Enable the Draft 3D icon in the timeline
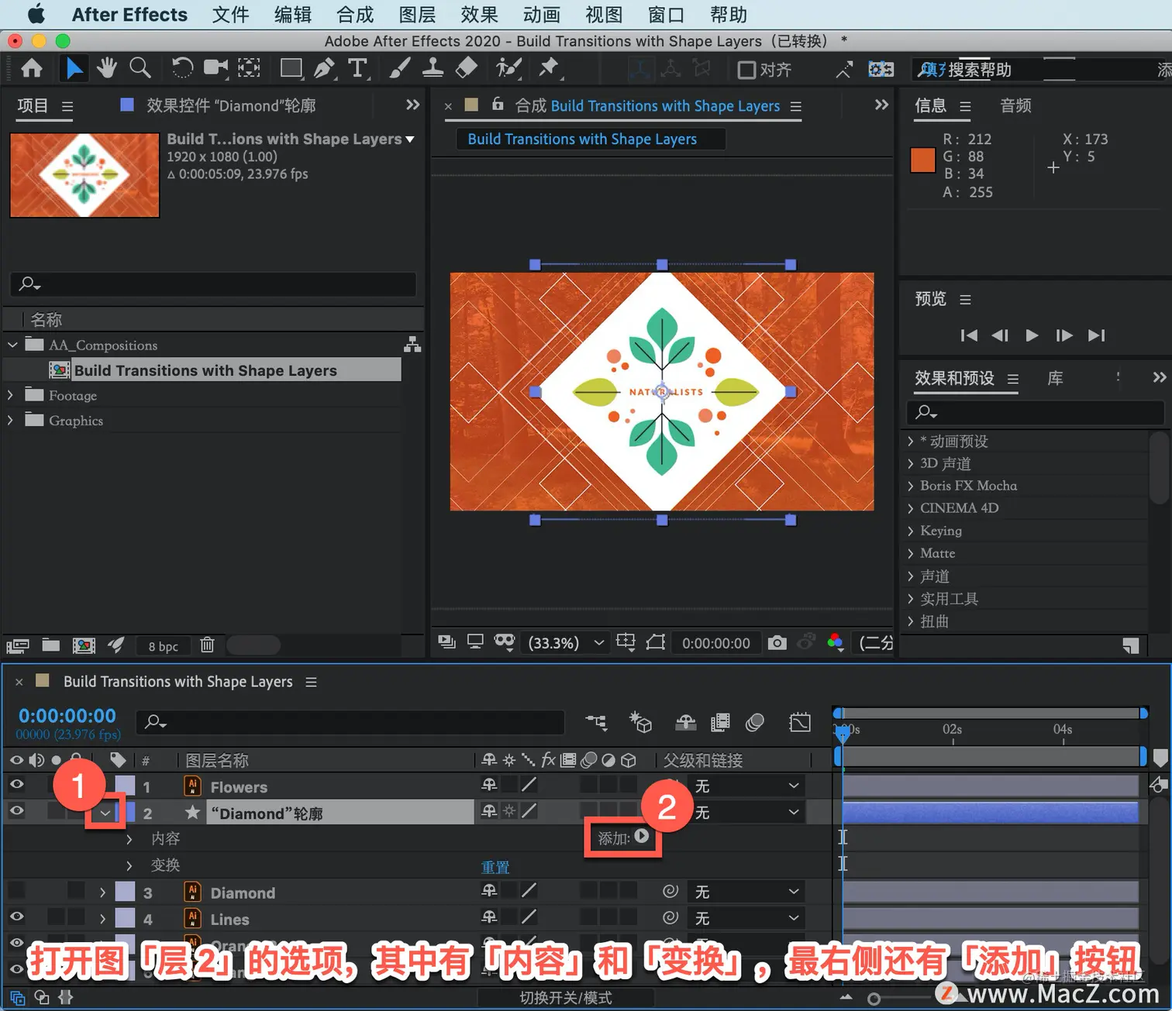 (x=640, y=722)
